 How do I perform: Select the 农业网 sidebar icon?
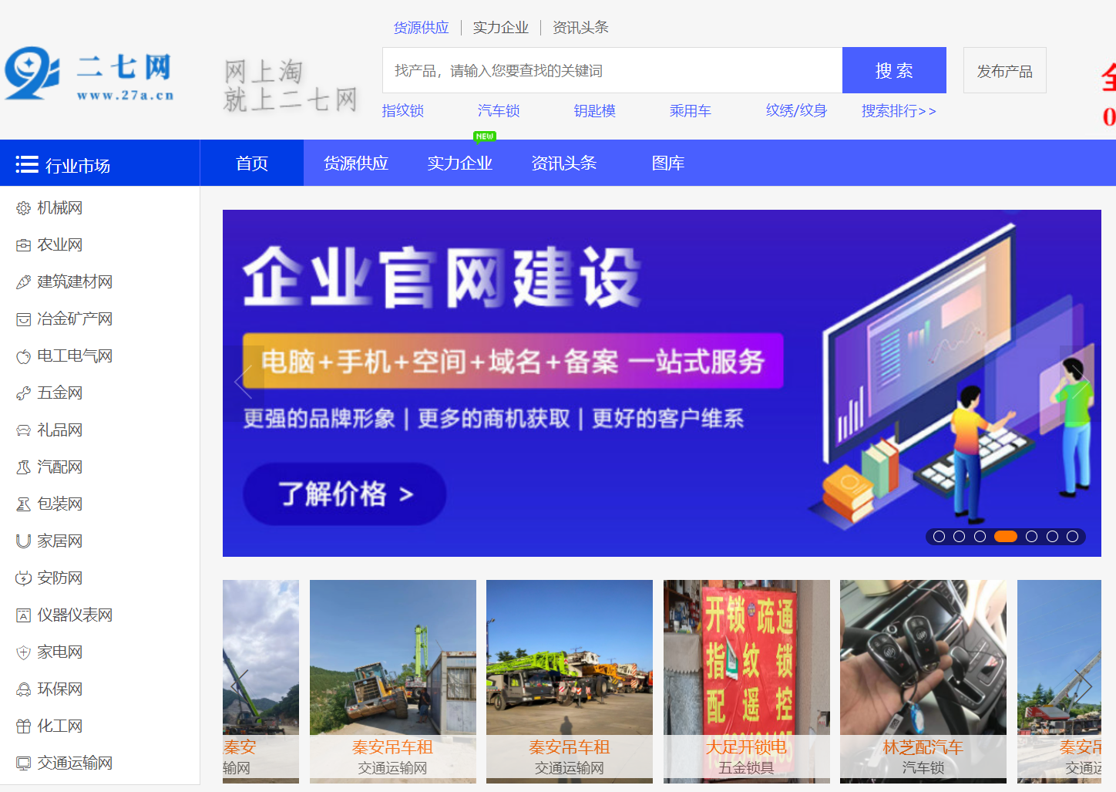pos(22,244)
